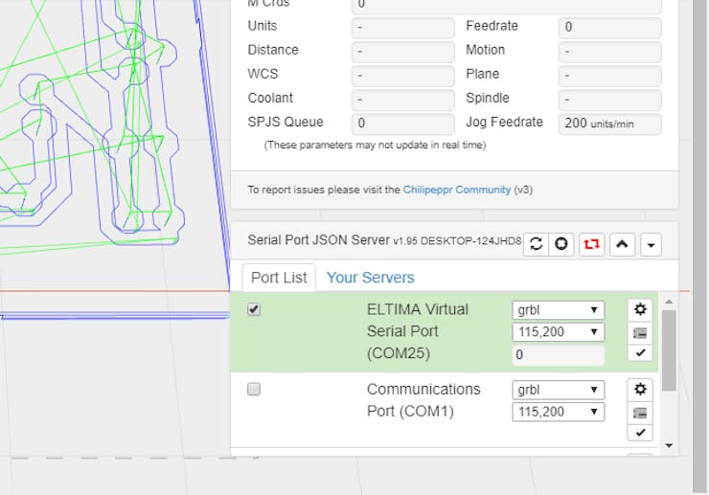Click the Jog Feedrate field showing 200 units/min
Screen dimensions: 709x495
(609, 124)
